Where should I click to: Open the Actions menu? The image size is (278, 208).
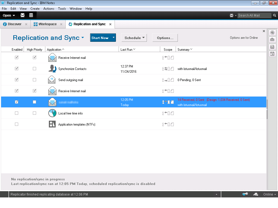click(x=49, y=9)
